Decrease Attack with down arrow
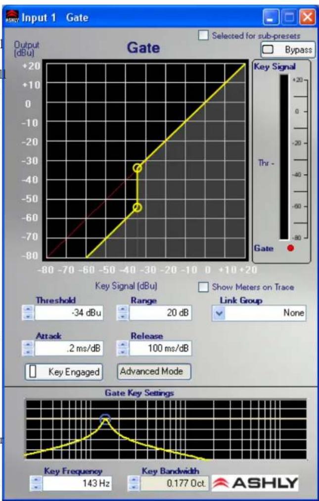This screenshot has width=319, height=501. pos(28,352)
